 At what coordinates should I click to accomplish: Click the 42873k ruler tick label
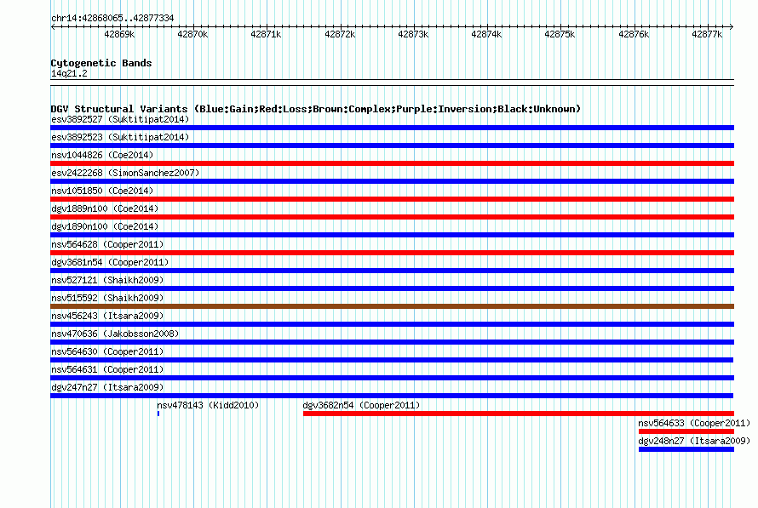click(413, 34)
